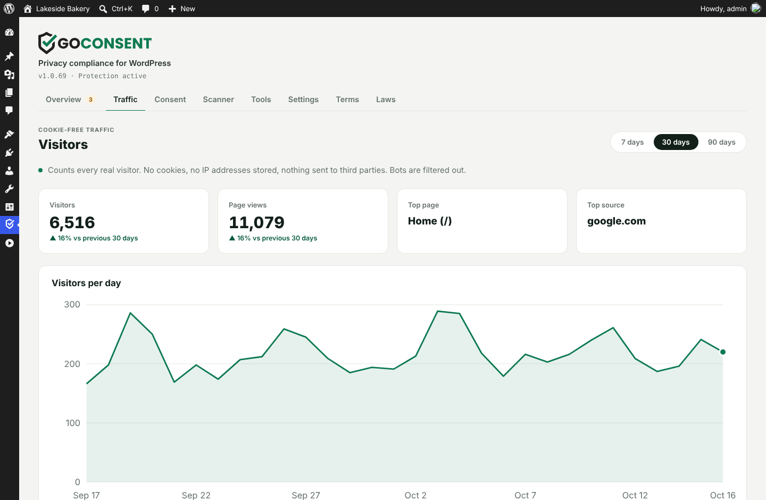The height and width of the screenshot is (500, 766).
Task: Open Appearance via the paintbrush icon
Action: 9,135
